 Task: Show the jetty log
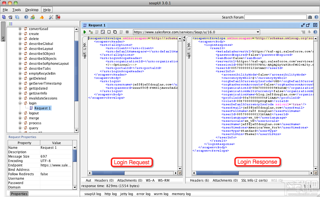point(127,194)
